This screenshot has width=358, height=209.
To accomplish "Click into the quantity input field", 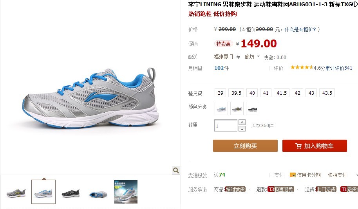I will pyautogui.click(x=226, y=126).
